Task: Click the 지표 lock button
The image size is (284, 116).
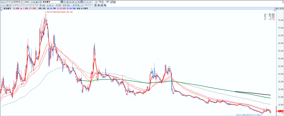Action: [x=35, y=5]
